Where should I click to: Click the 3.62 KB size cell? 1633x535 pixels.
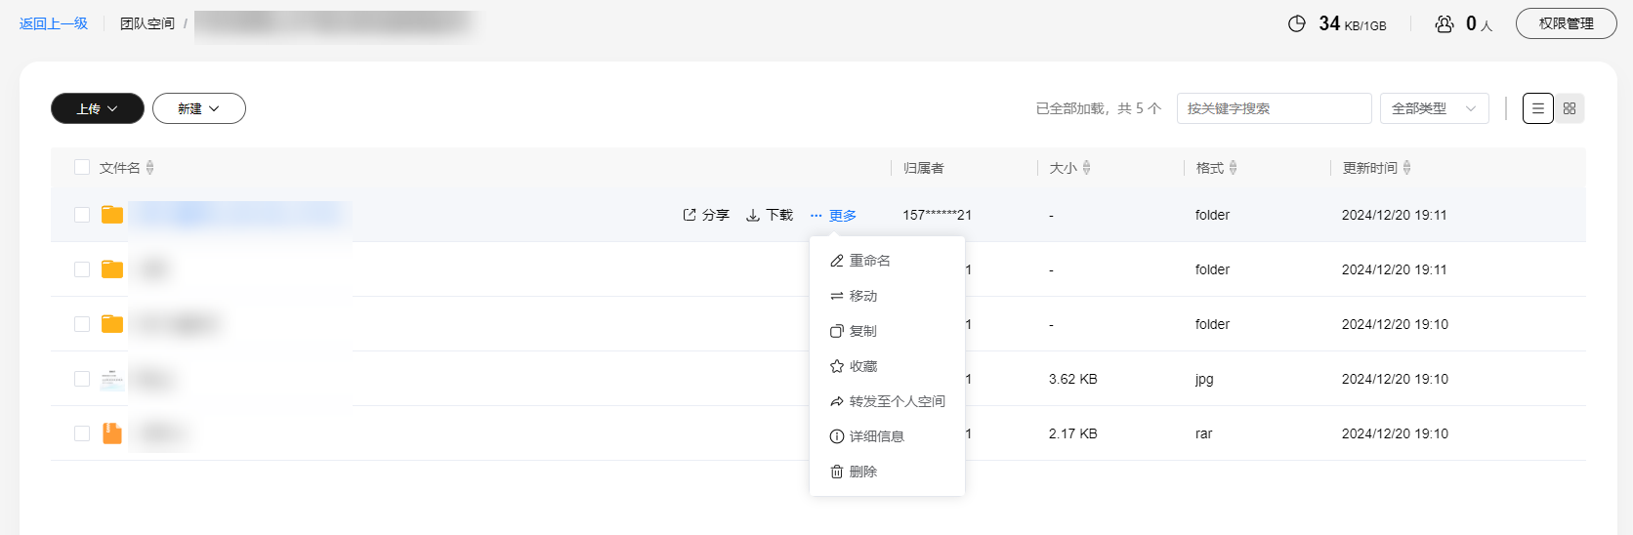[x=1072, y=379]
